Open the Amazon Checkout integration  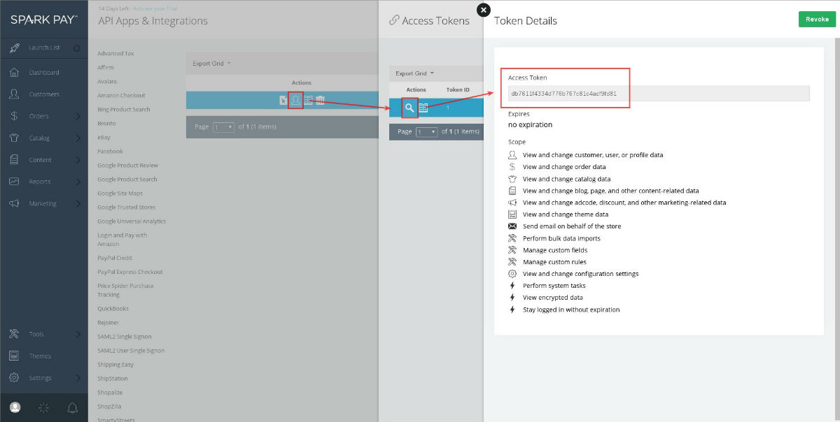click(x=121, y=96)
